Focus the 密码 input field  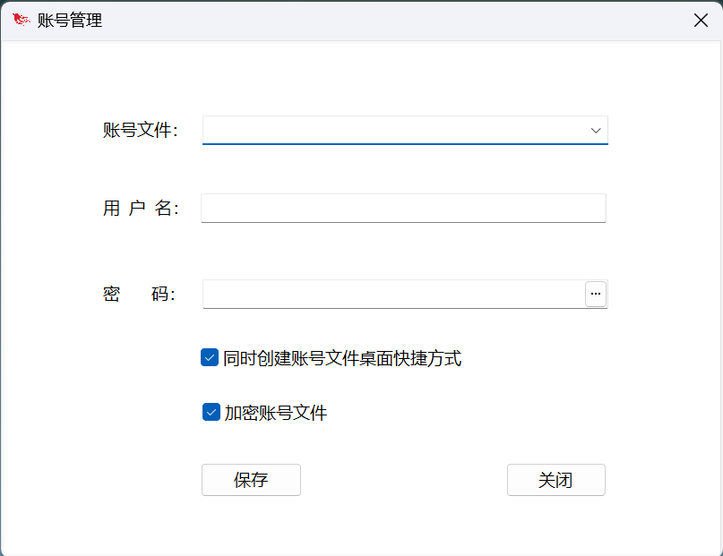pyautogui.click(x=392, y=294)
